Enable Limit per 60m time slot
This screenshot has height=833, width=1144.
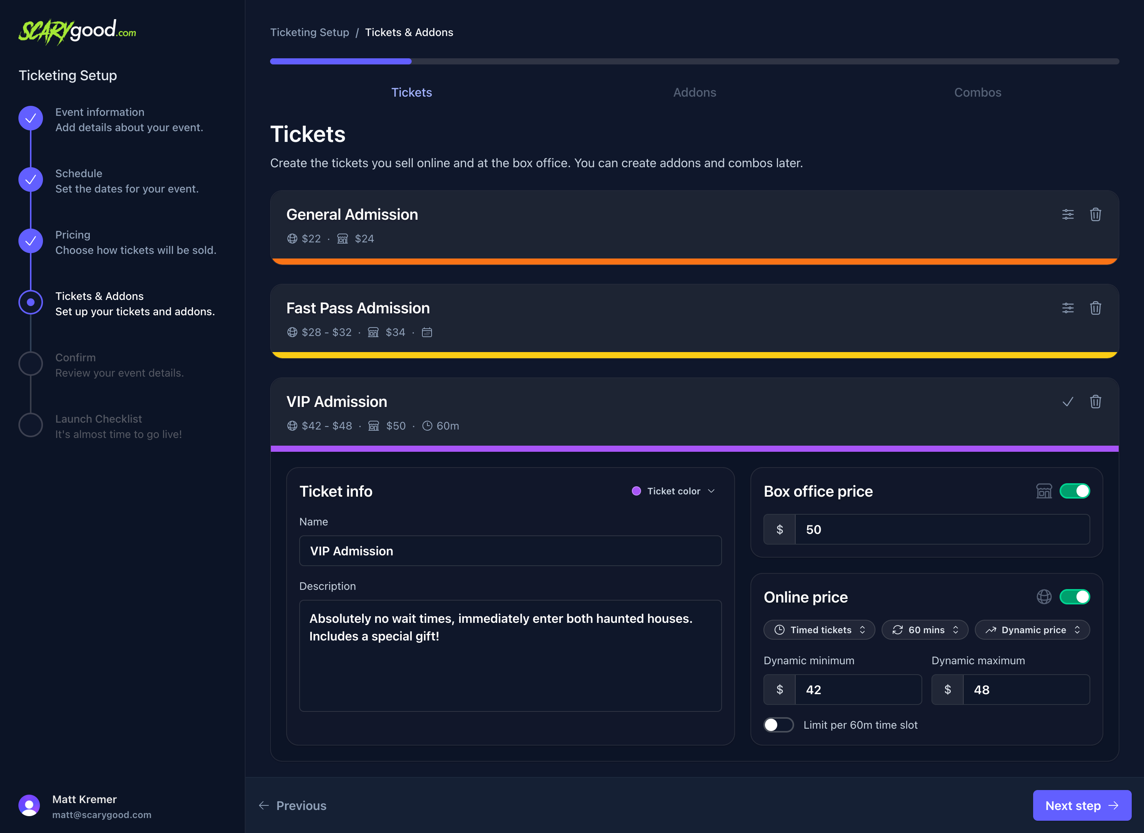(x=778, y=724)
